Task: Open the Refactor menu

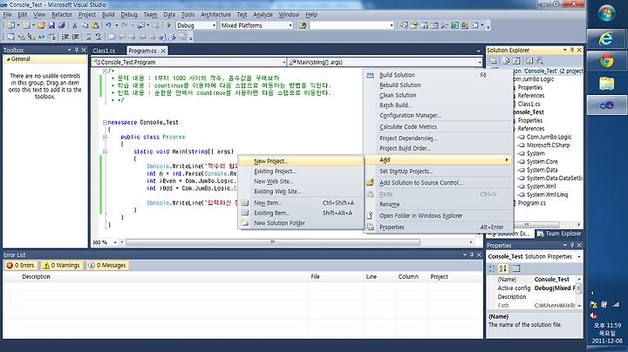Action: tap(62, 15)
